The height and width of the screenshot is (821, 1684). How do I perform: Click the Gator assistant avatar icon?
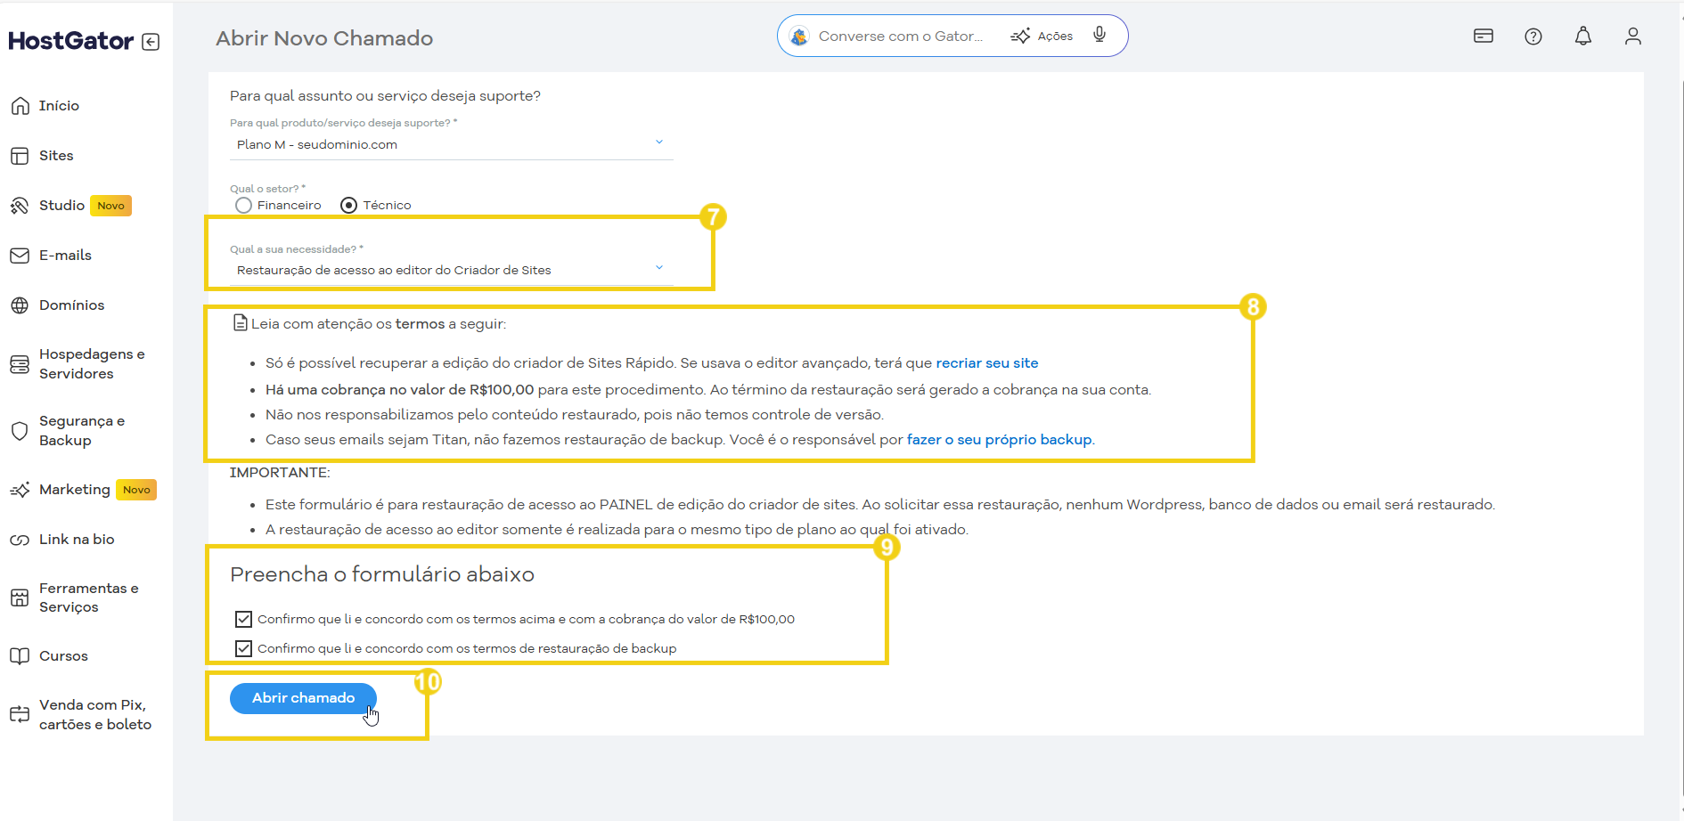click(799, 37)
